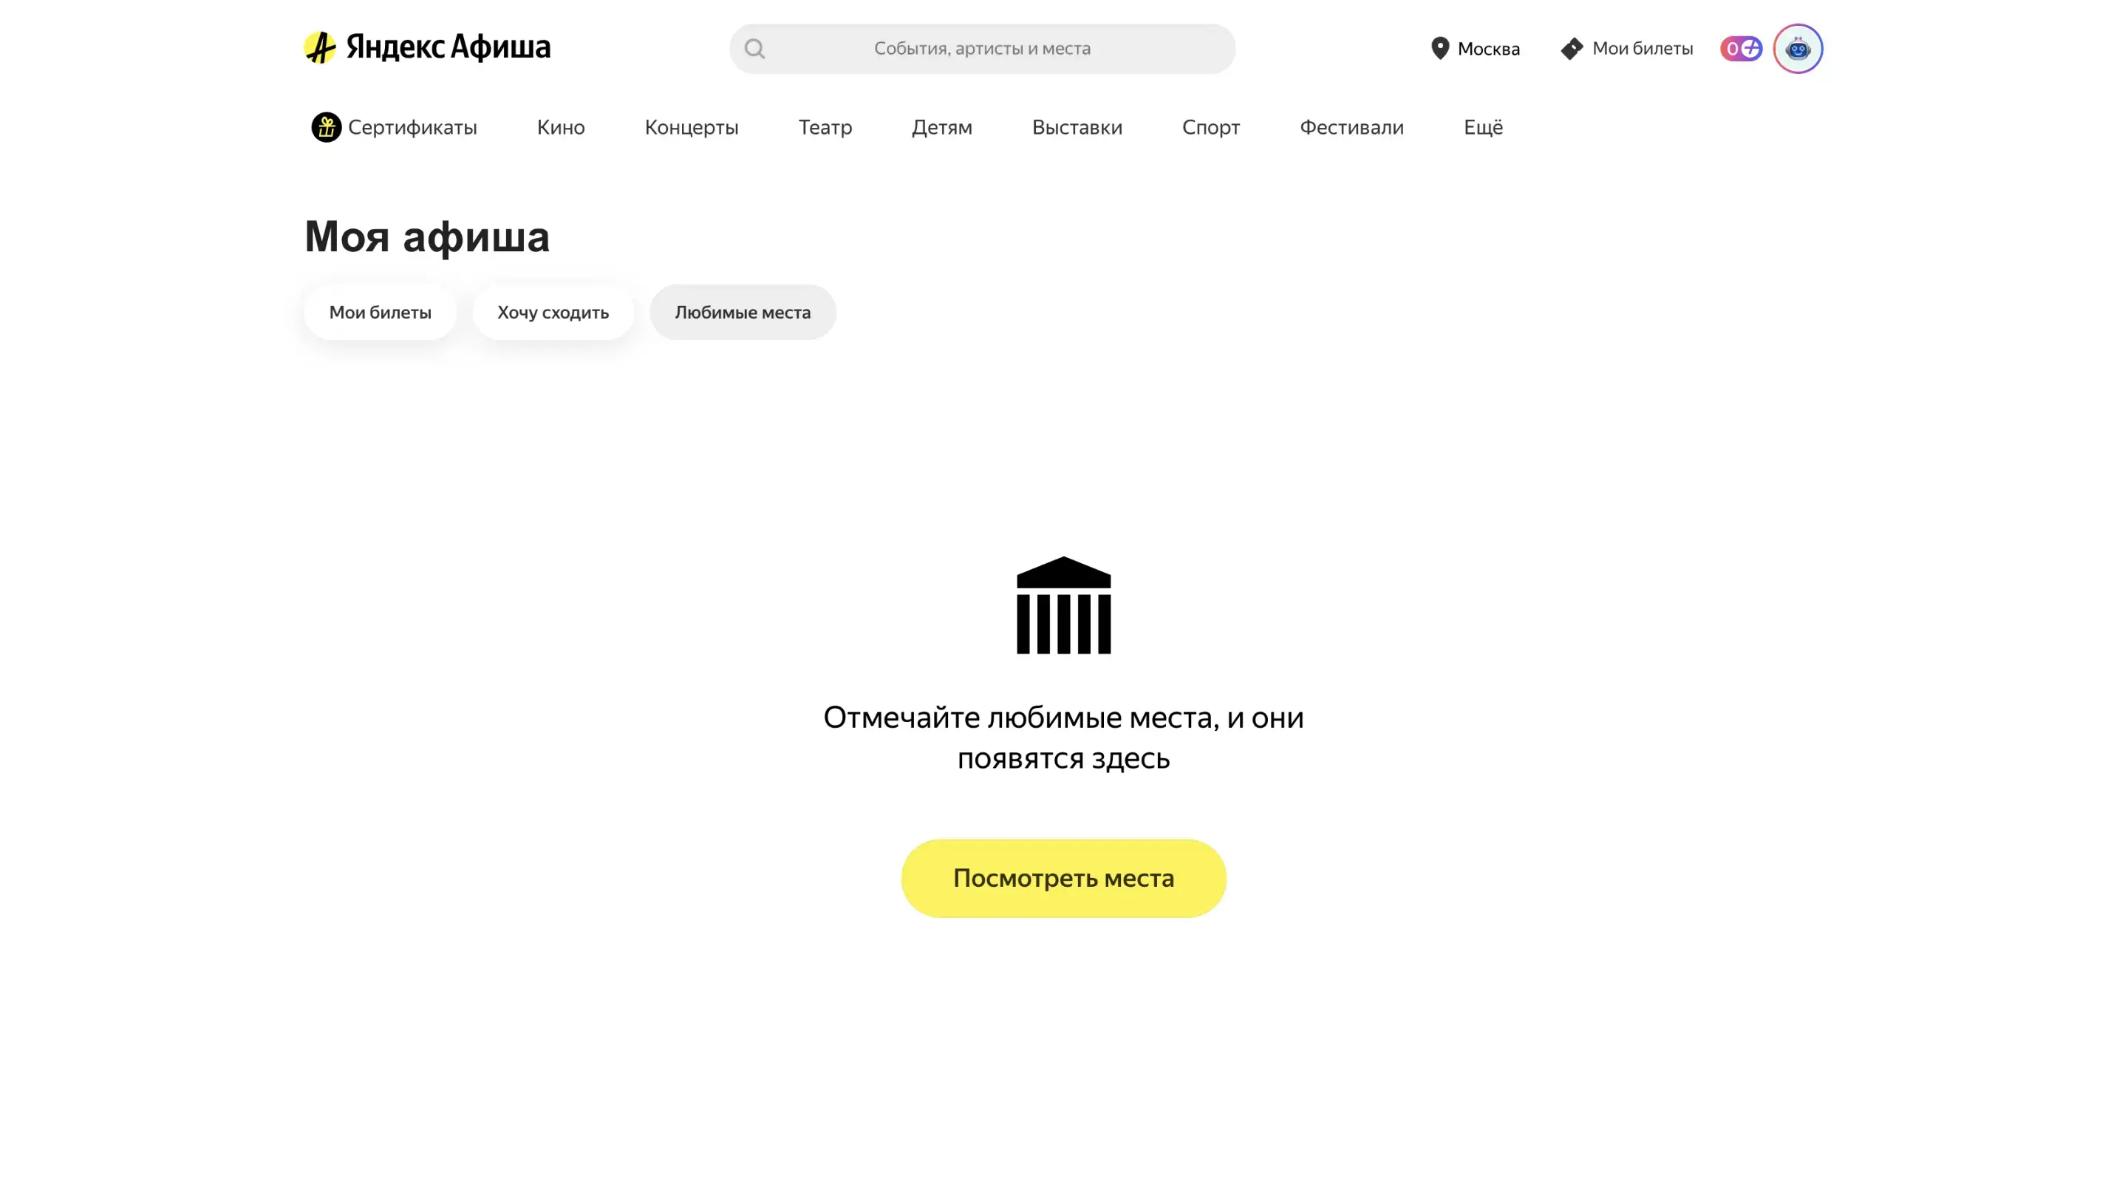Click the Москва location pin icon
Image resolution: width=2128 pixels, height=1198 pixels.
1439,48
